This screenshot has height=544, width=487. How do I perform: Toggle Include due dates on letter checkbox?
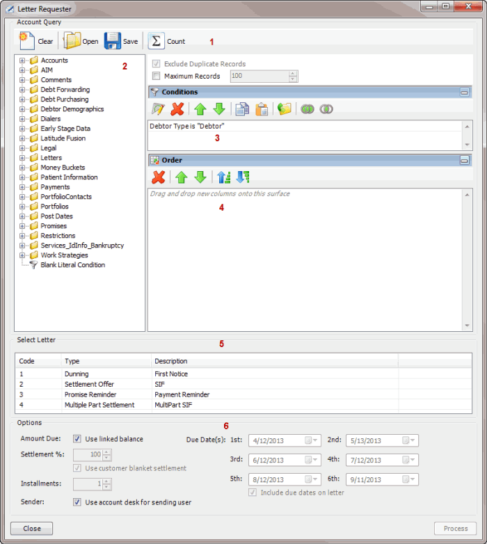253,493
